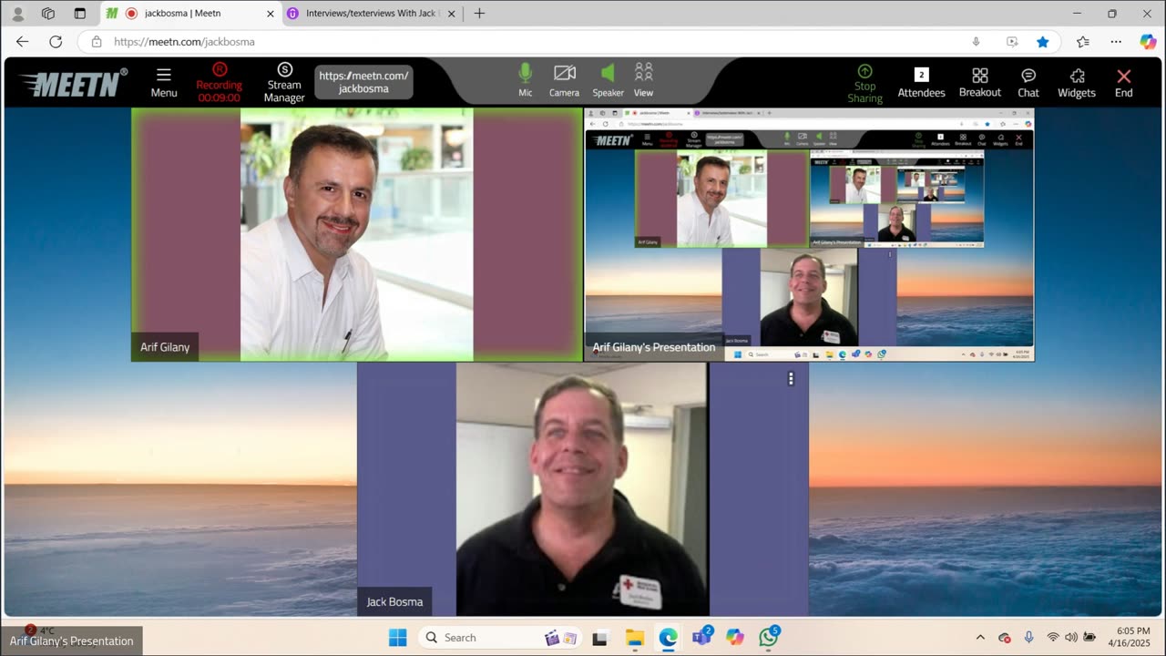Click the screen-sharing indicator icon in address bar
This screenshot has width=1166, height=656.
(1012, 42)
